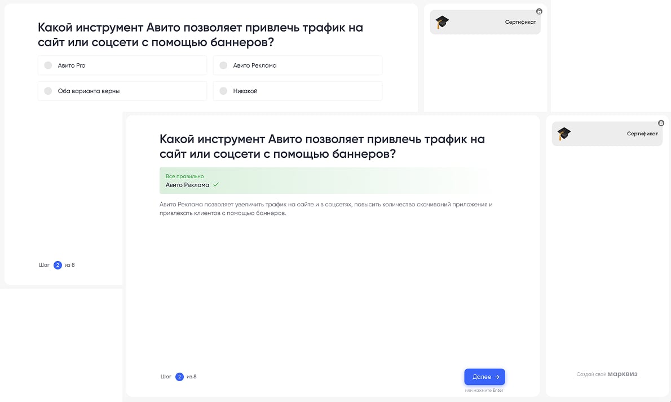
Task: Click graduation cap icon in back window
Action: pos(442,22)
